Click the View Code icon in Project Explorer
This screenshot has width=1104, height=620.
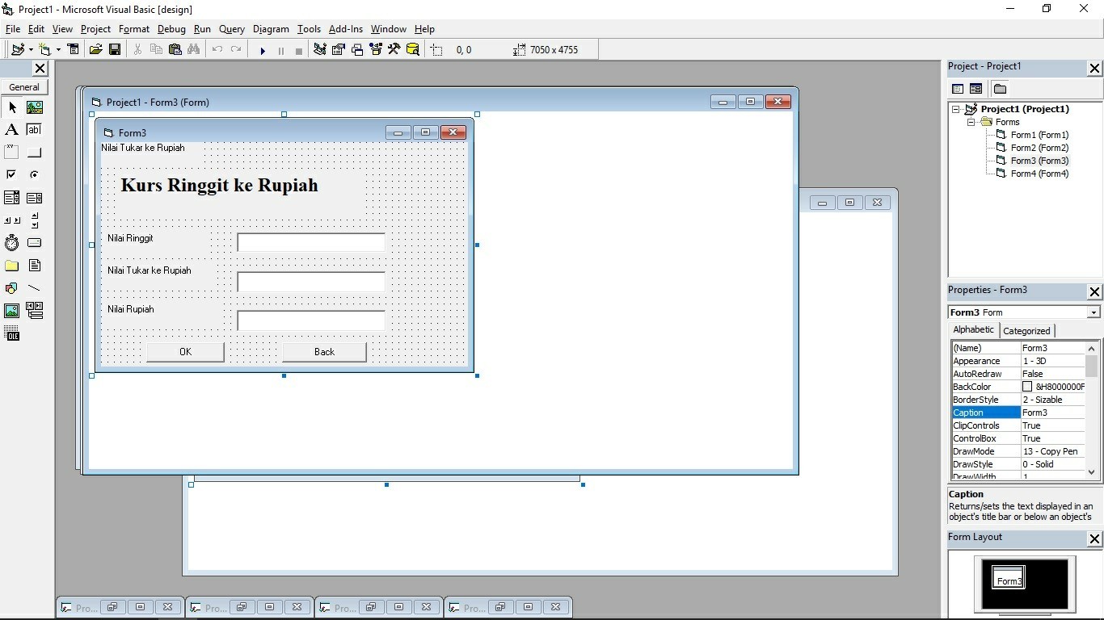[x=958, y=89]
